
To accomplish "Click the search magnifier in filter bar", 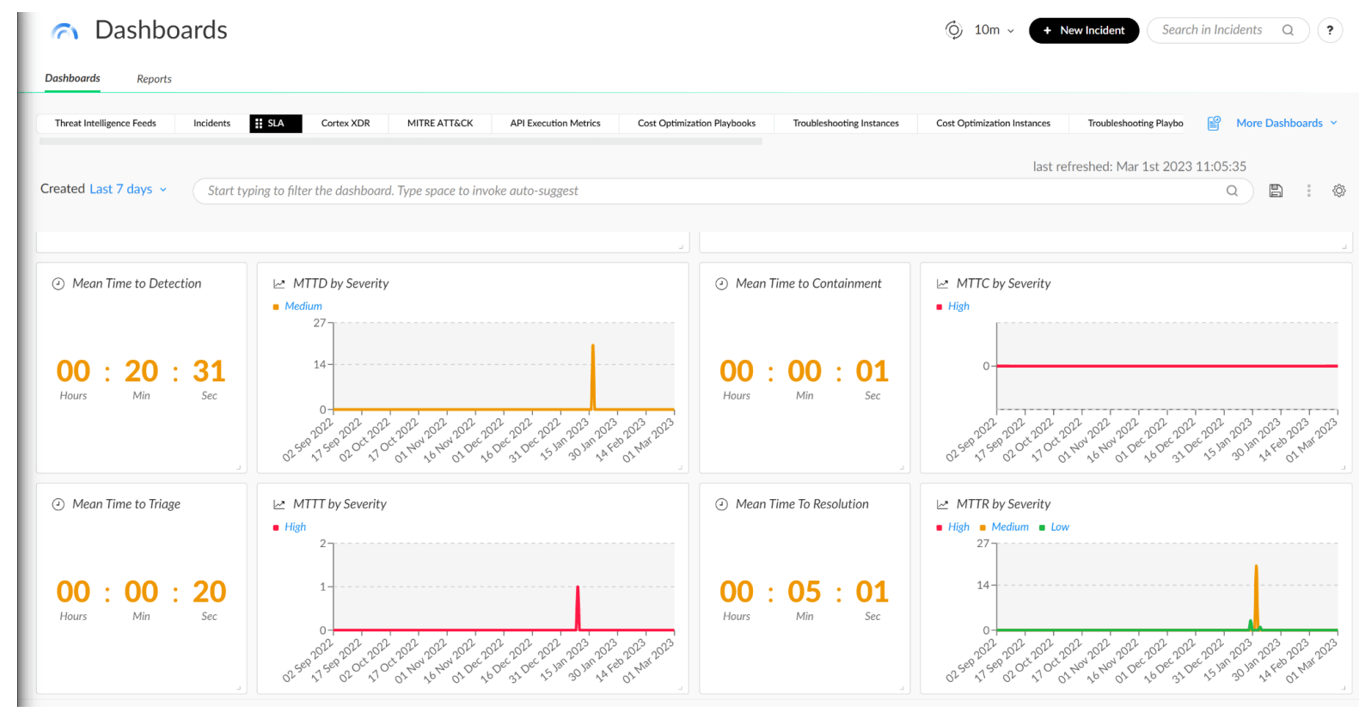I will [1232, 191].
